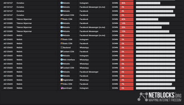The width and height of the screenshot is (184, 105).
Task: Click the Static CDN icon for Telenor Myanmar
Action: 62,19
